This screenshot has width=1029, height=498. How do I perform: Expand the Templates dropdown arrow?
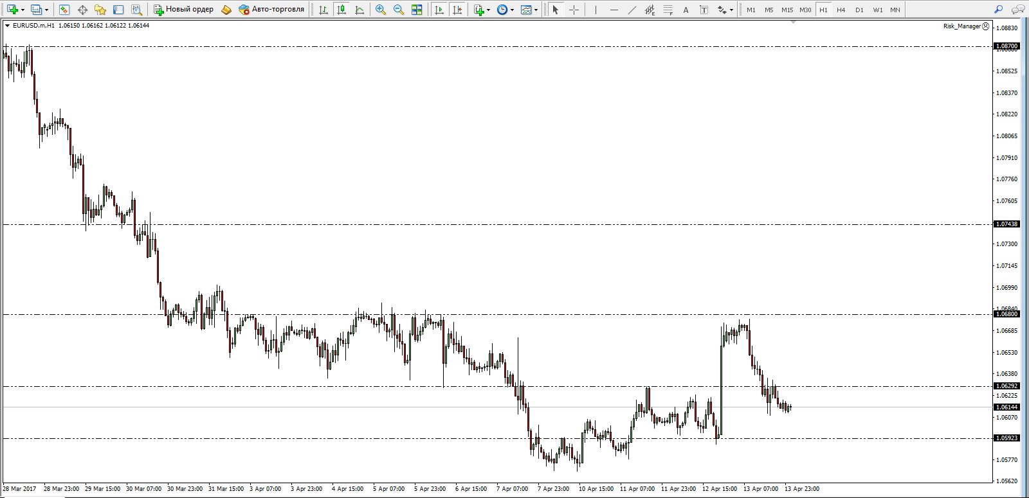point(536,10)
